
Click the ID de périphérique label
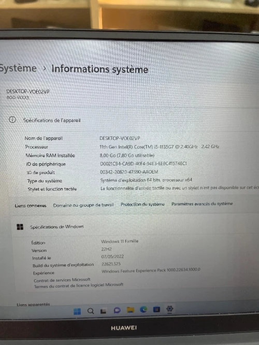pos(46,164)
